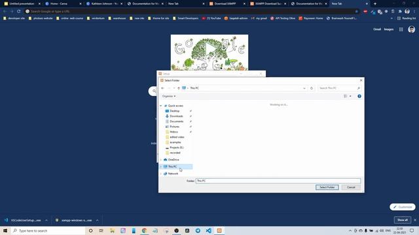
Task: Click the Folder name input field
Action: [x=278, y=181]
